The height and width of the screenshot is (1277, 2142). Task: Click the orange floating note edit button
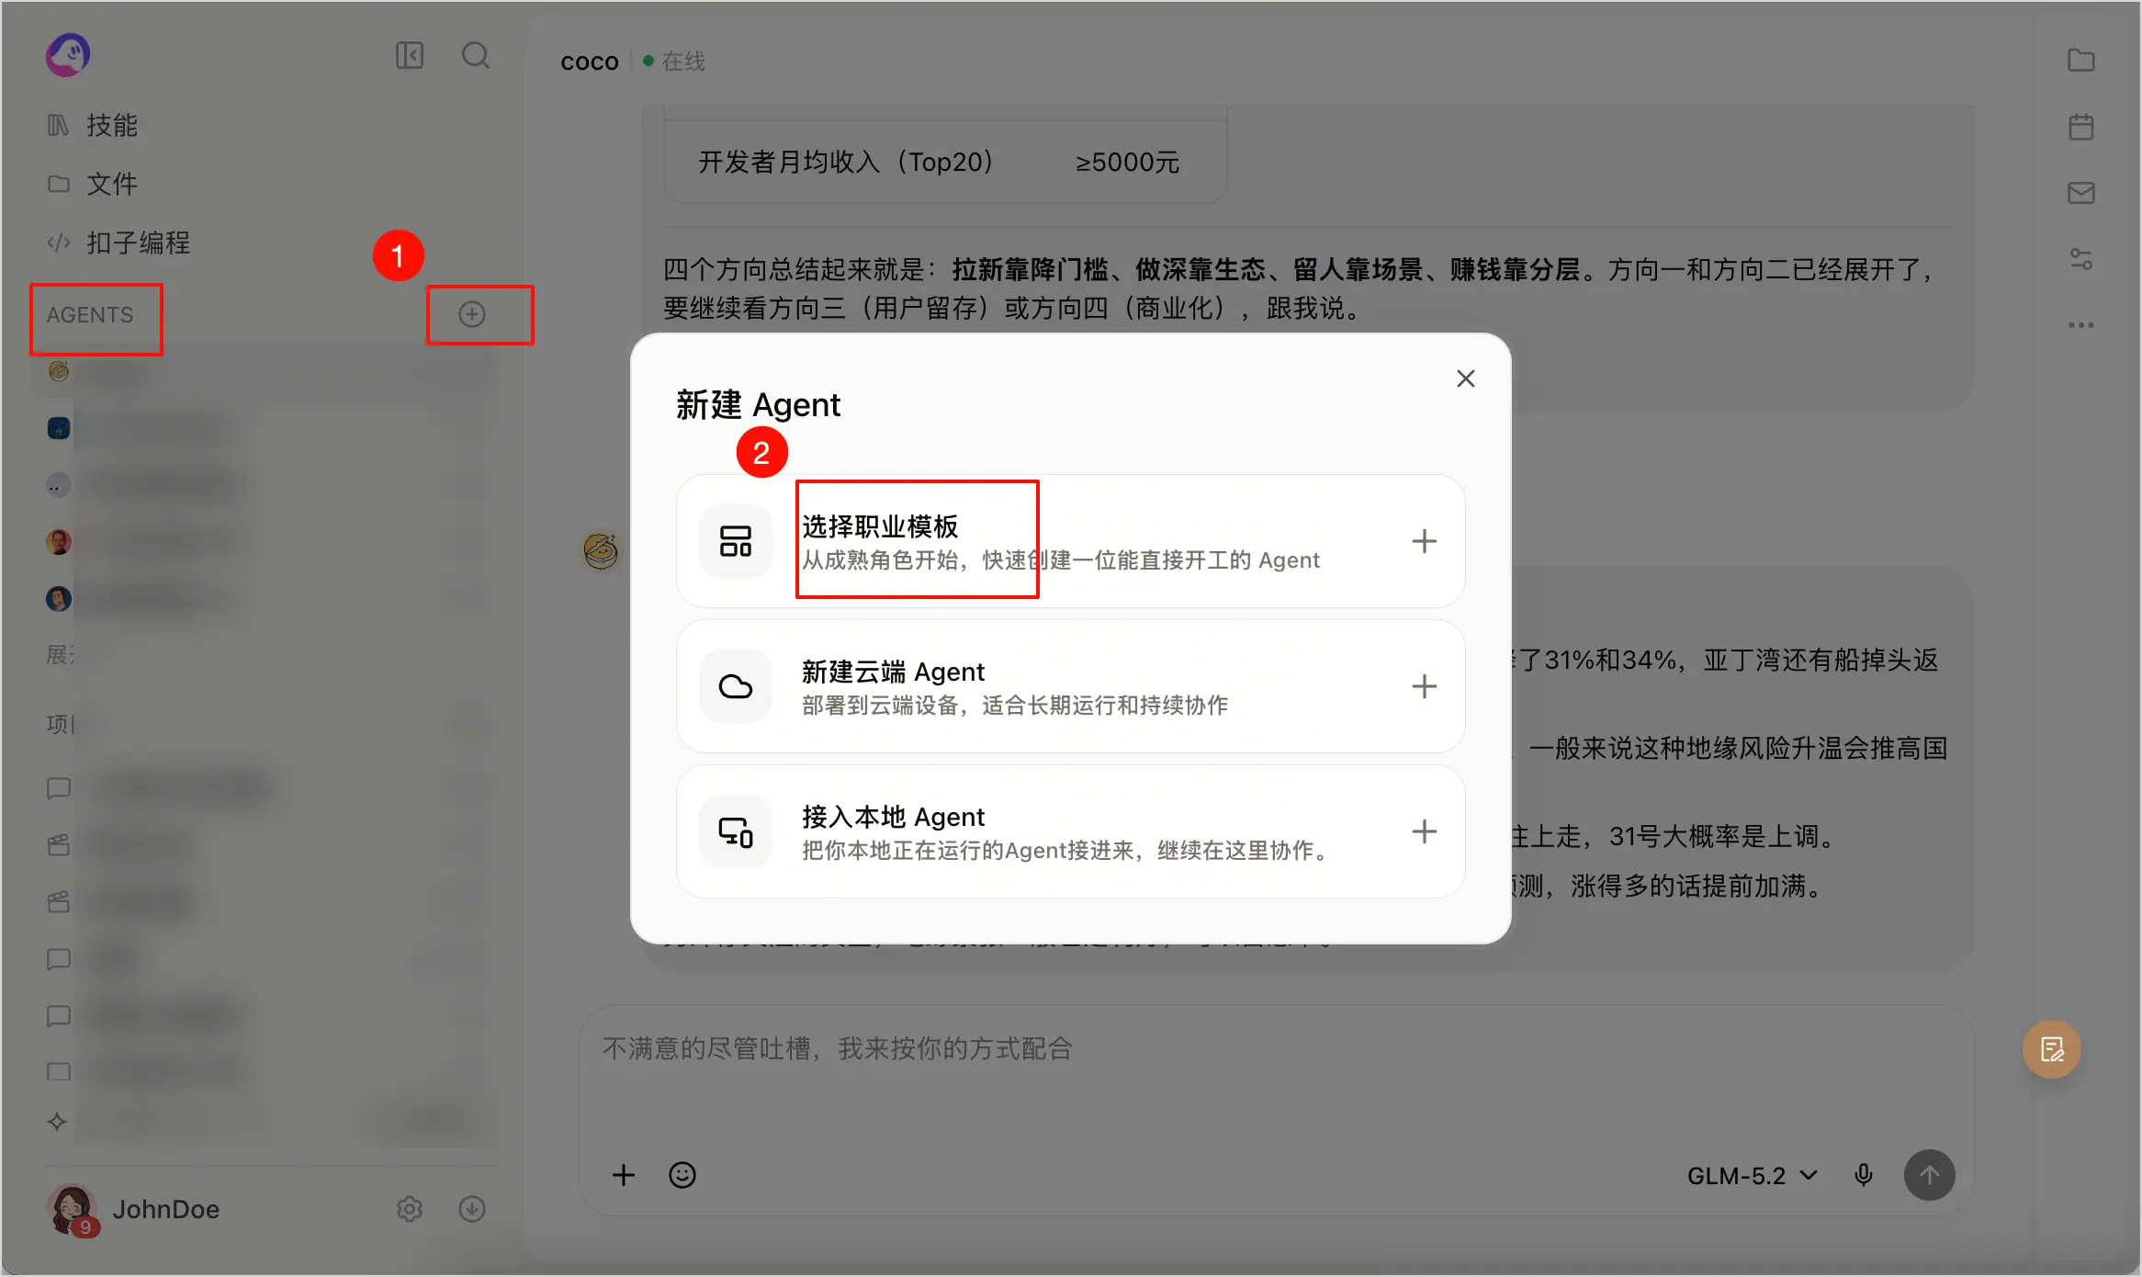[x=2051, y=1048]
